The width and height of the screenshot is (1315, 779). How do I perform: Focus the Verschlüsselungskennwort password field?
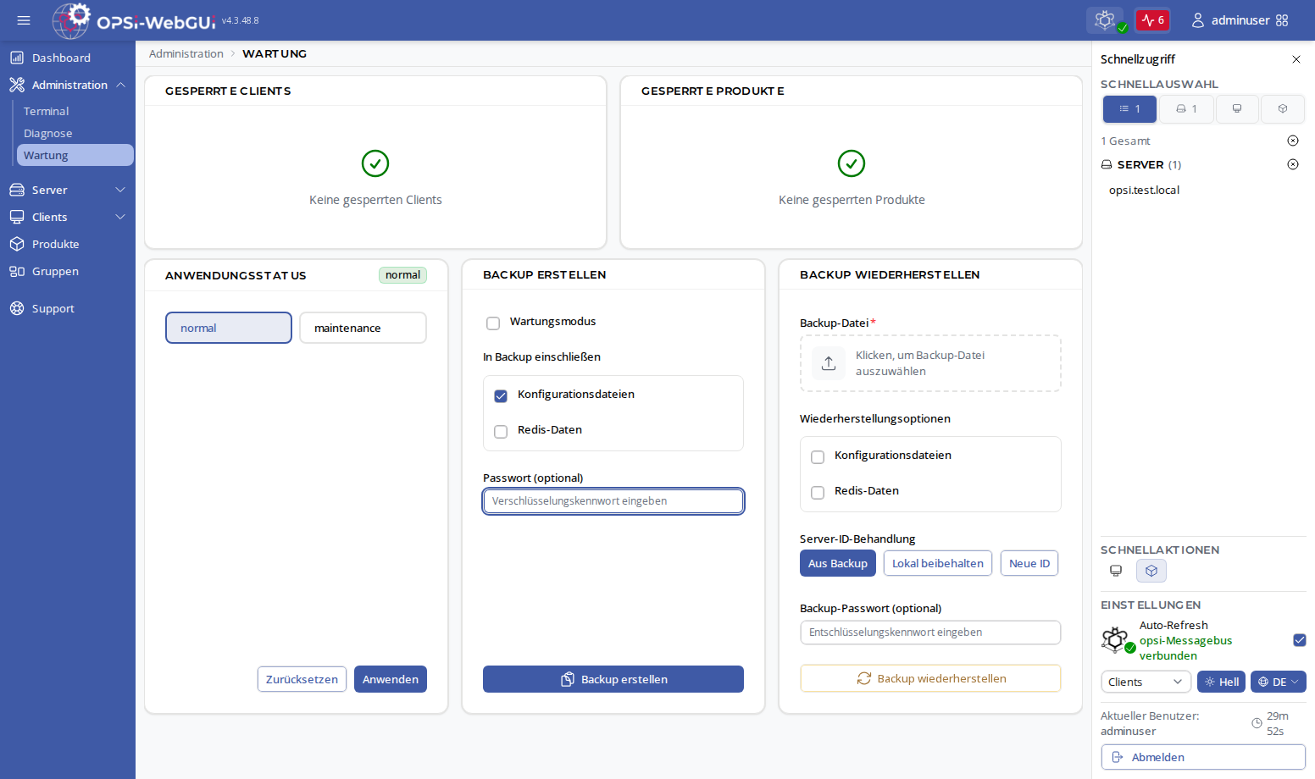click(613, 501)
